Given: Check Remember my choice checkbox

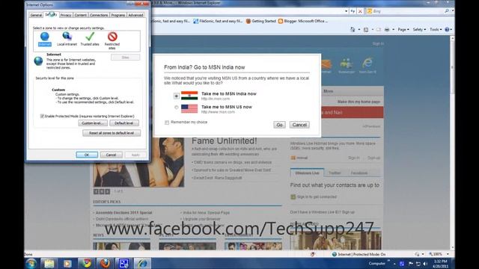Looking at the screenshot, I should [167, 123].
